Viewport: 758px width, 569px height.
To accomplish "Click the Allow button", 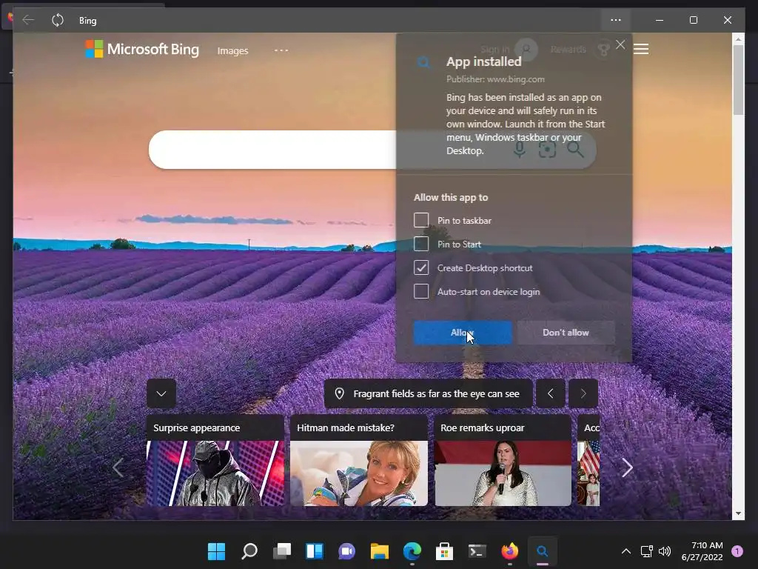I will click(x=463, y=333).
